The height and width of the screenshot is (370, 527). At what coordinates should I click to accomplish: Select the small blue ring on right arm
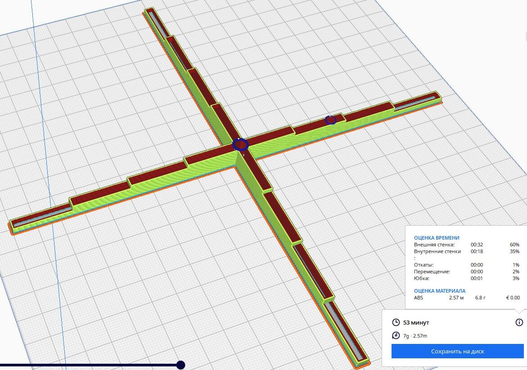(x=331, y=120)
